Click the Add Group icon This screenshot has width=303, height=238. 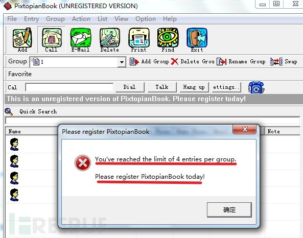click(134, 62)
